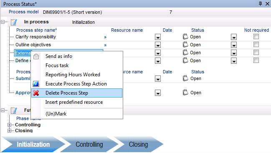Click the In process heading
Image resolution: width=271 pixels, height=153 pixels.
click(36, 22)
